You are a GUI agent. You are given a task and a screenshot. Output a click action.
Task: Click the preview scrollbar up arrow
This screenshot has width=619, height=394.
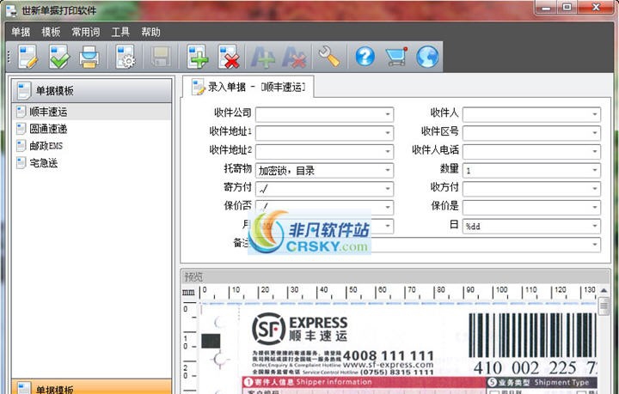pos(604,291)
